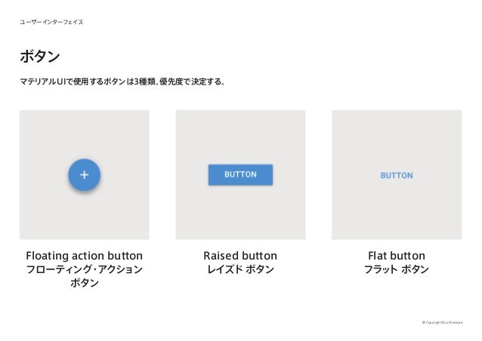Click the 'Raised button' caption
Screen dimensions: 482x341
point(240,255)
